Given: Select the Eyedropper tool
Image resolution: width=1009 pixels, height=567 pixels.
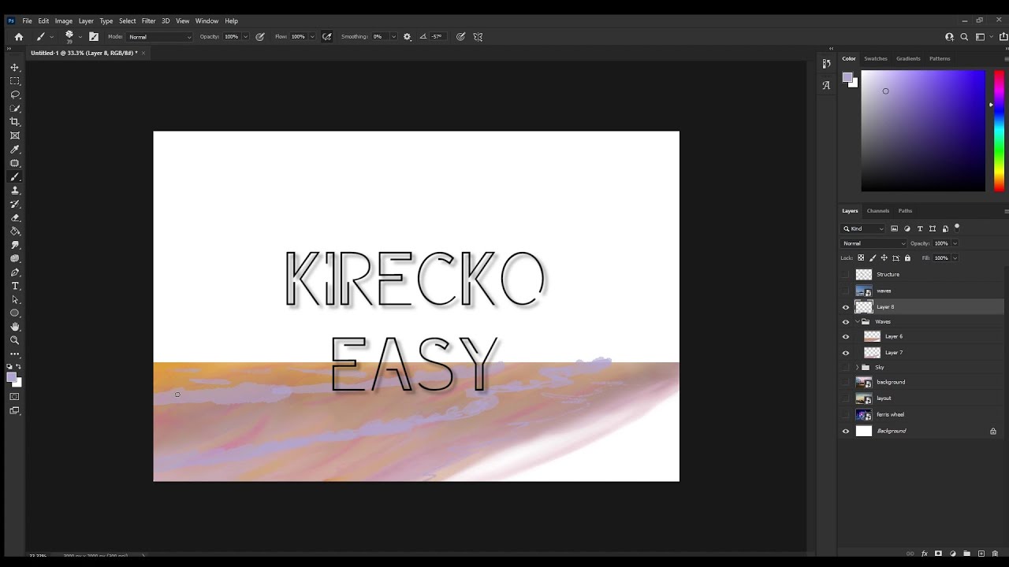Looking at the screenshot, I should [15, 150].
